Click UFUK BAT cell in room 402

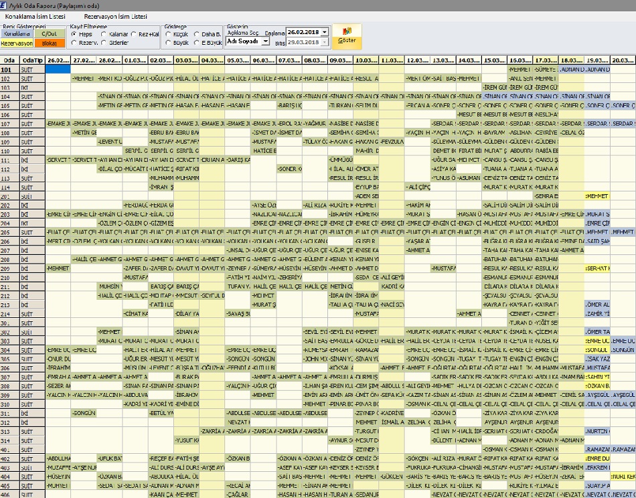point(110,459)
